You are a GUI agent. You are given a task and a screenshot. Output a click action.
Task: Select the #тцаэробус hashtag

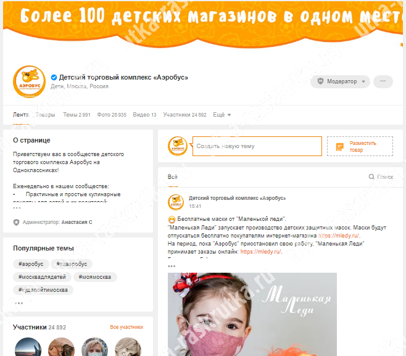[x=72, y=264]
